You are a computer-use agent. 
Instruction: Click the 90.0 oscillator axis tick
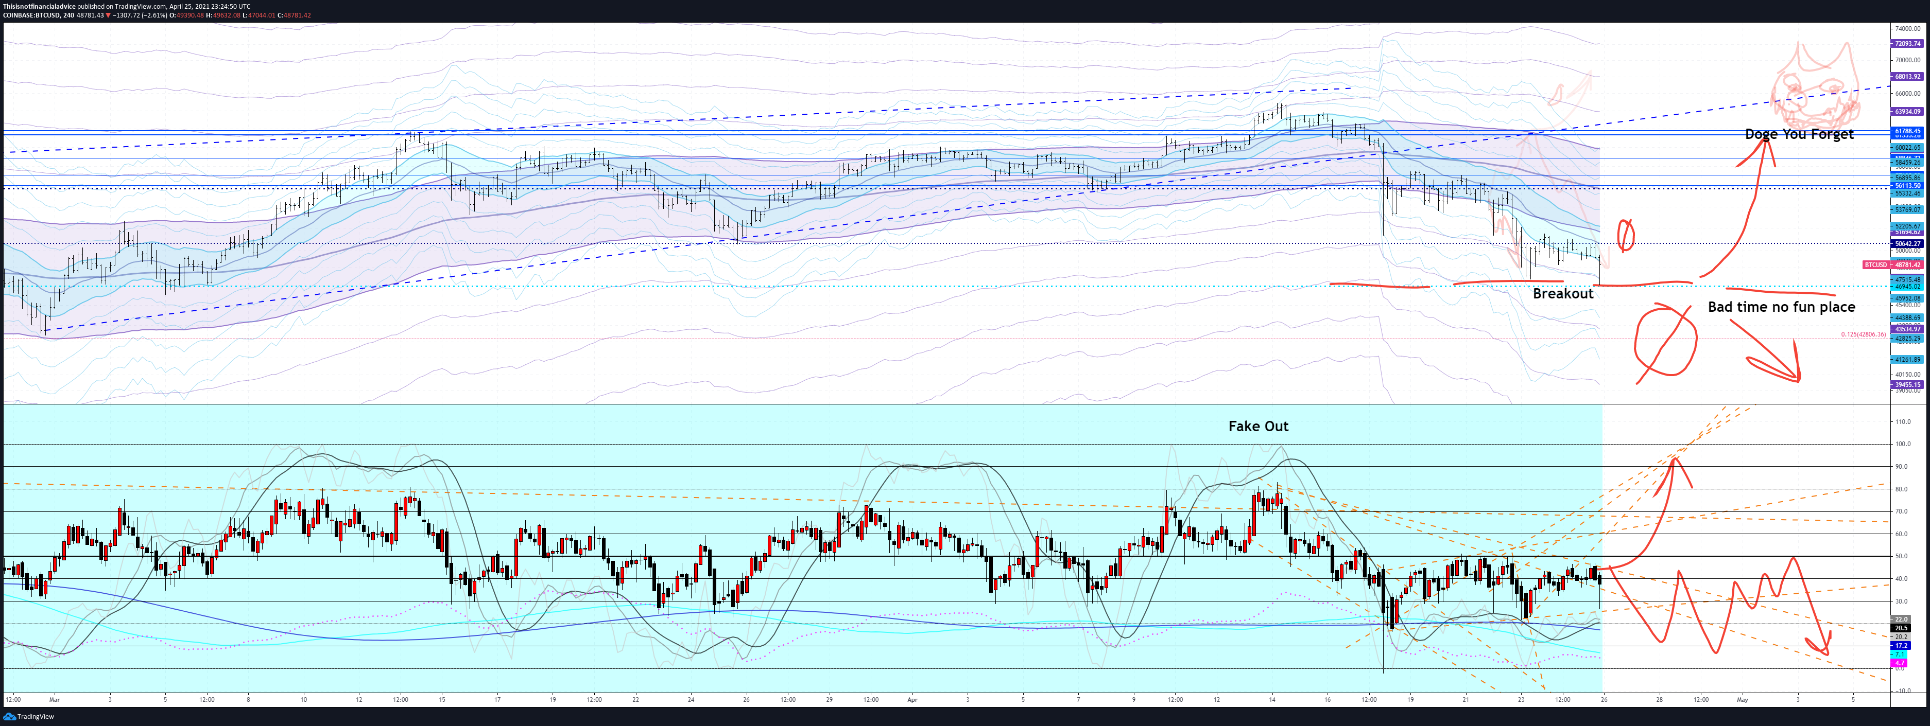[x=1902, y=466]
